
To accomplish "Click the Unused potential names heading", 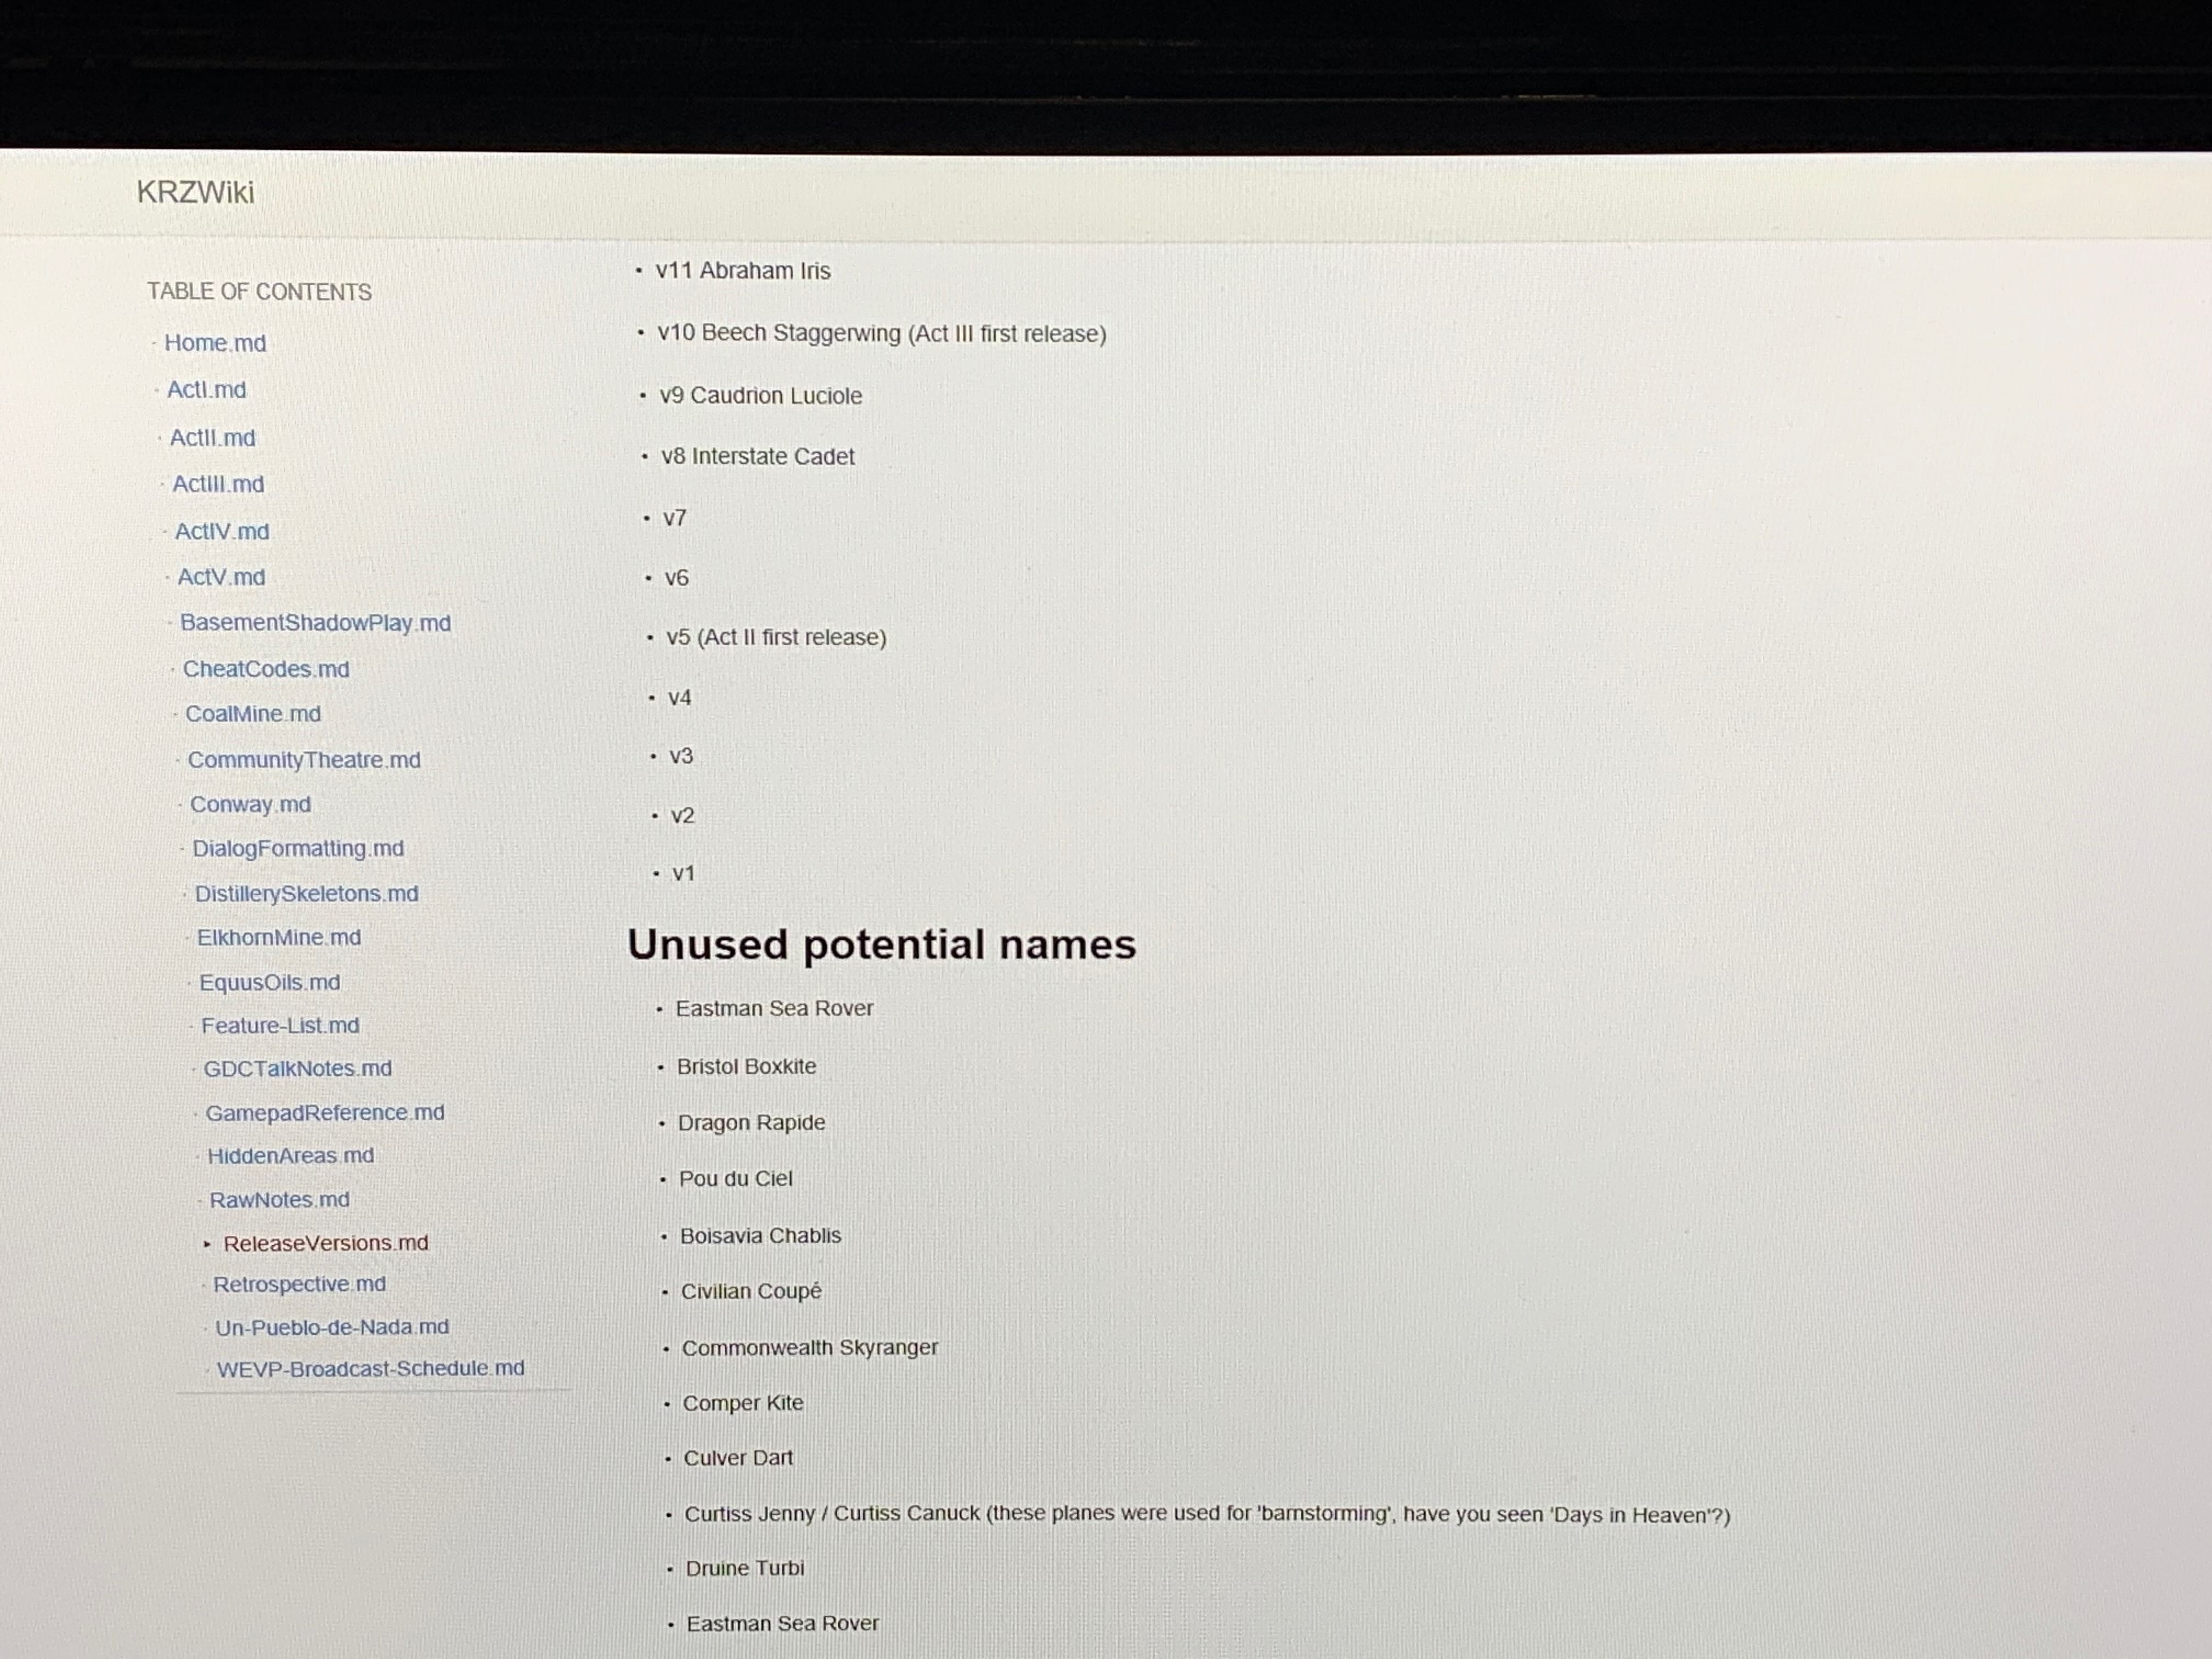I will click(881, 944).
